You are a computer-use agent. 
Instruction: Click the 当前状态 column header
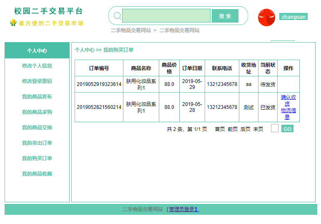pyautogui.click(x=268, y=68)
